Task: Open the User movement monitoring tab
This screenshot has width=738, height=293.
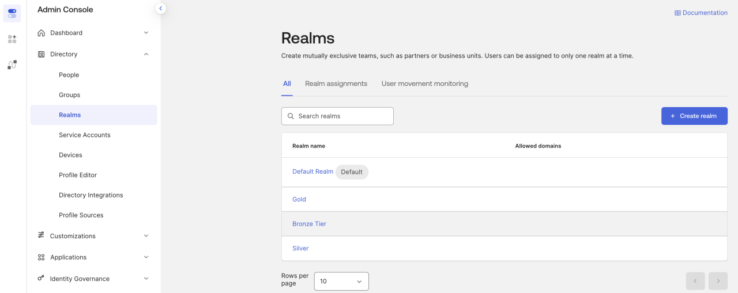Action: 424,83
